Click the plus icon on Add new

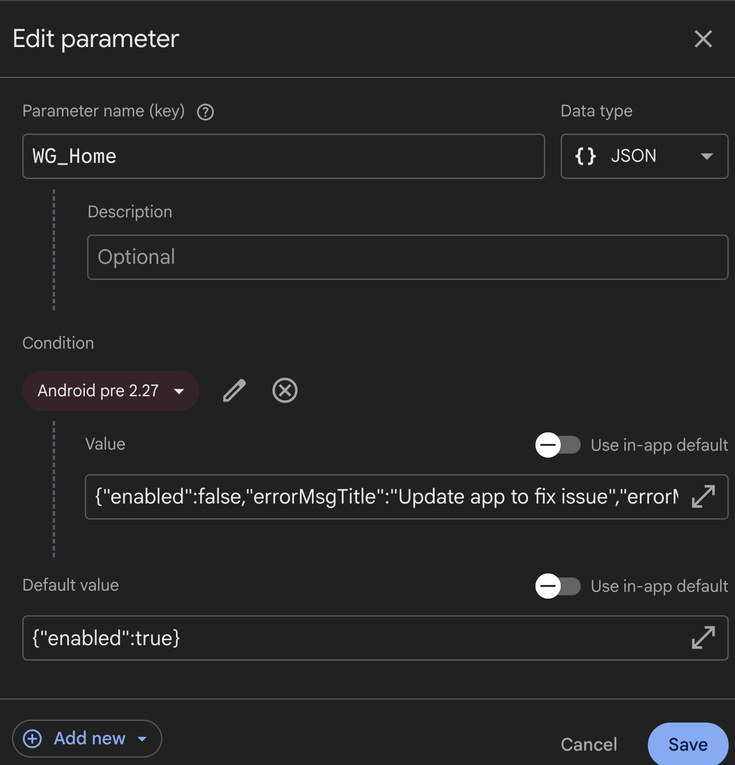point(33,739)
